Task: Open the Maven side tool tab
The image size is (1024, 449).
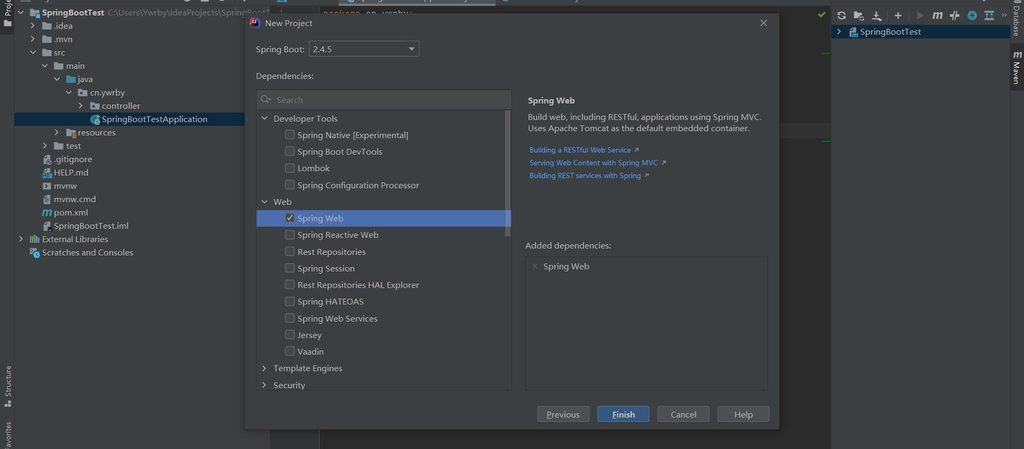Action: (1017, 68)
